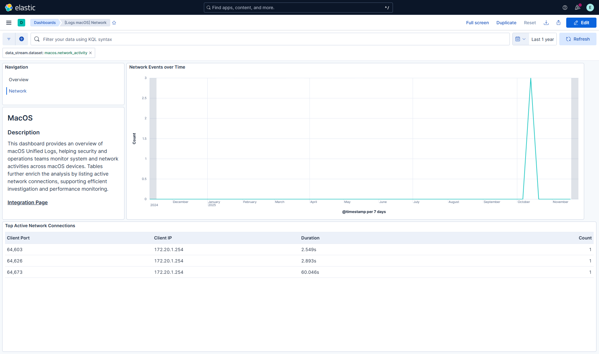Click the user avatar icon
599x354 pixels.
(590, 8)
